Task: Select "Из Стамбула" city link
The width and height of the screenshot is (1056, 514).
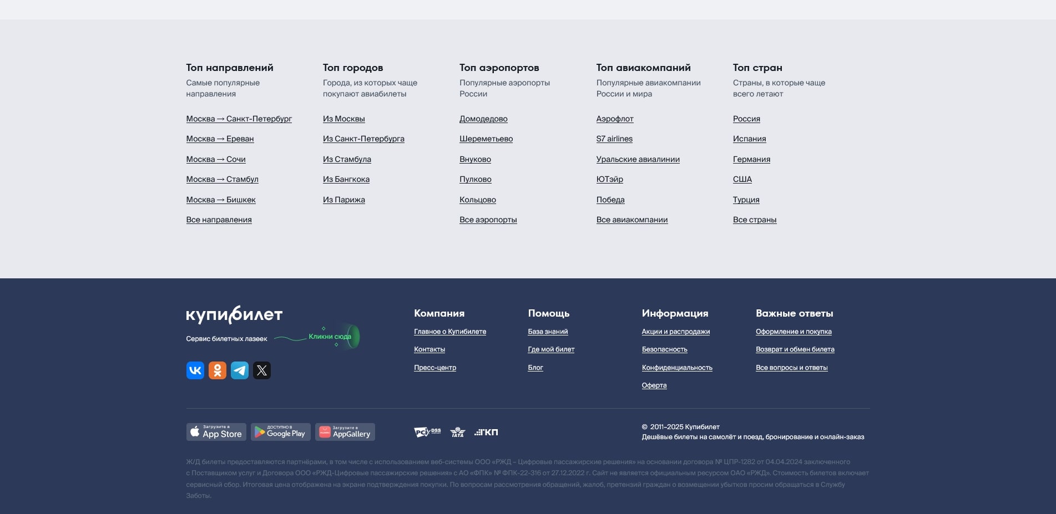Action: tap(347, 159)
